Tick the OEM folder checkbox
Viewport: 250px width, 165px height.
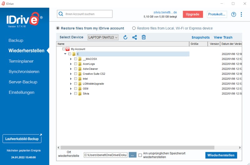[76, 88]
